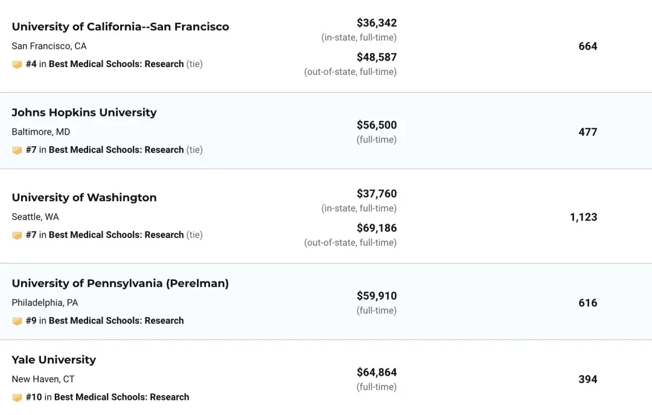This screenshot has width=652, height=415.
Task: Click the badge icon next to Yale's #10 ranking
Action: [17, 397]
